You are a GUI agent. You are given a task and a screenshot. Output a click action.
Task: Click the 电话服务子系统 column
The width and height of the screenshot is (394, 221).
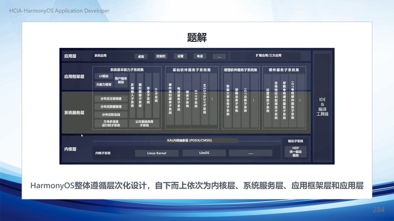point(179,99)
